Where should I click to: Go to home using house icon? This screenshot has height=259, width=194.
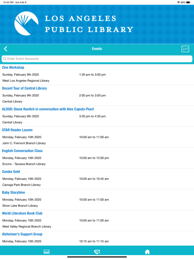(147, 252)
